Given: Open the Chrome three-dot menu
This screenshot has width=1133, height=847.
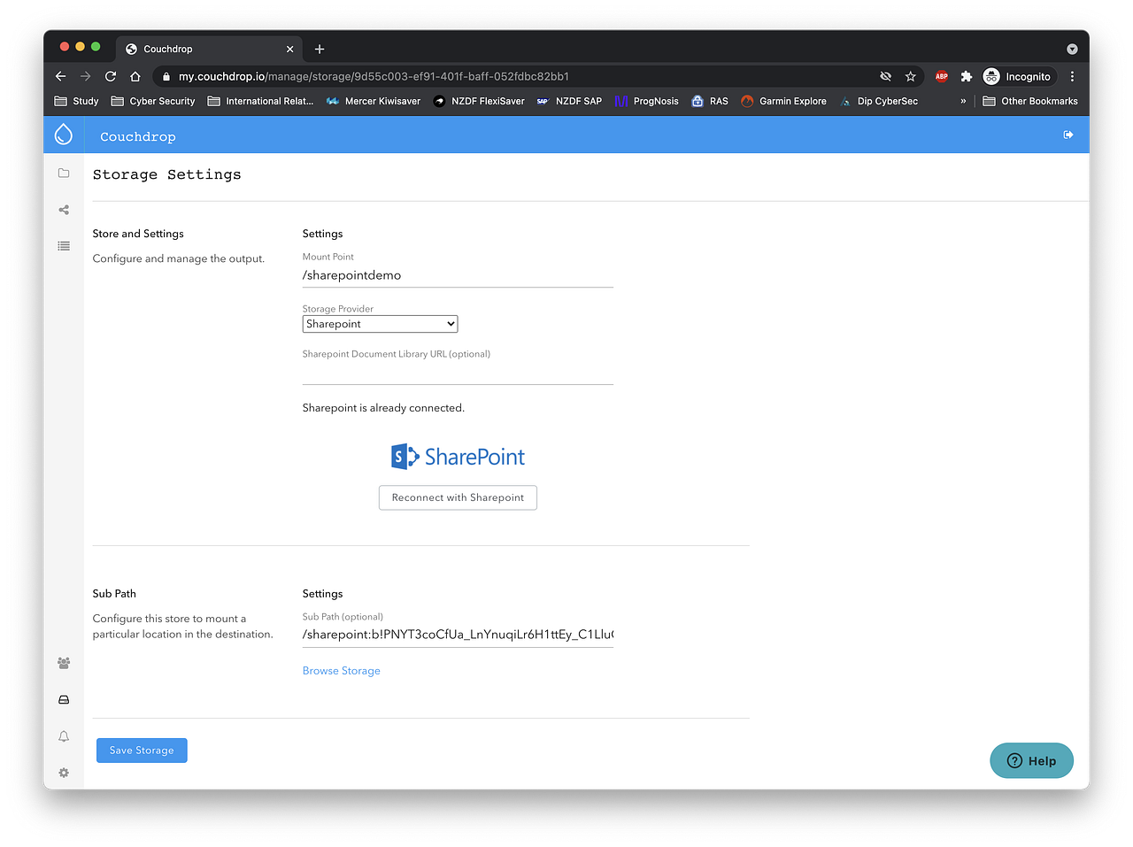Looking at the screenshot, I should [x=1072, y=76].
